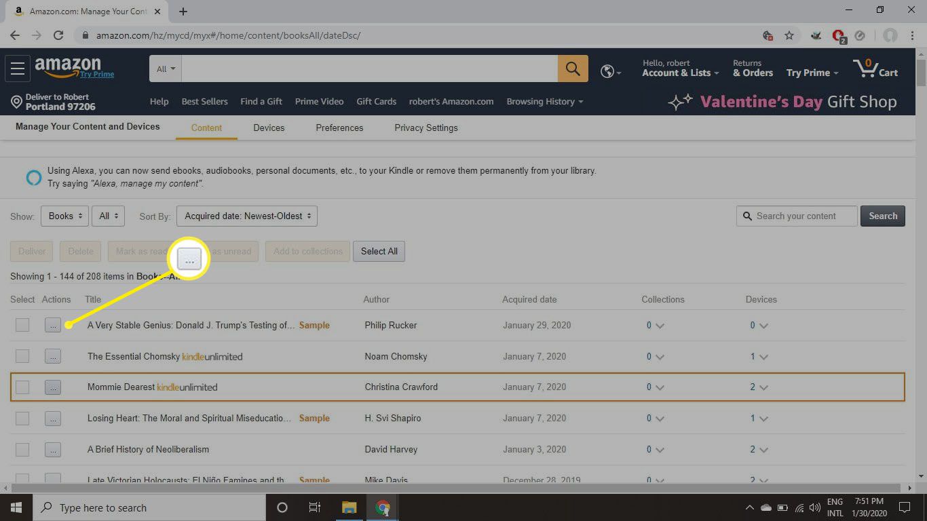927x521 pixels.
Task: Open Sort By Acquired date dropdown
Action: [x=247, y=216]
